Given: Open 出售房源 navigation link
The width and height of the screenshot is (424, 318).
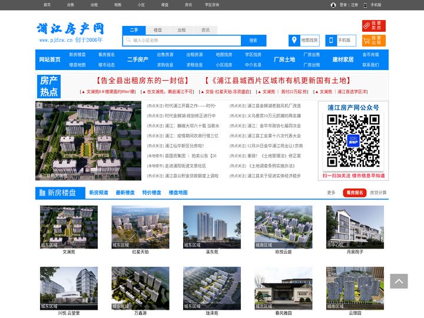Looking at the screenshot, I should (x=165, y=55).
